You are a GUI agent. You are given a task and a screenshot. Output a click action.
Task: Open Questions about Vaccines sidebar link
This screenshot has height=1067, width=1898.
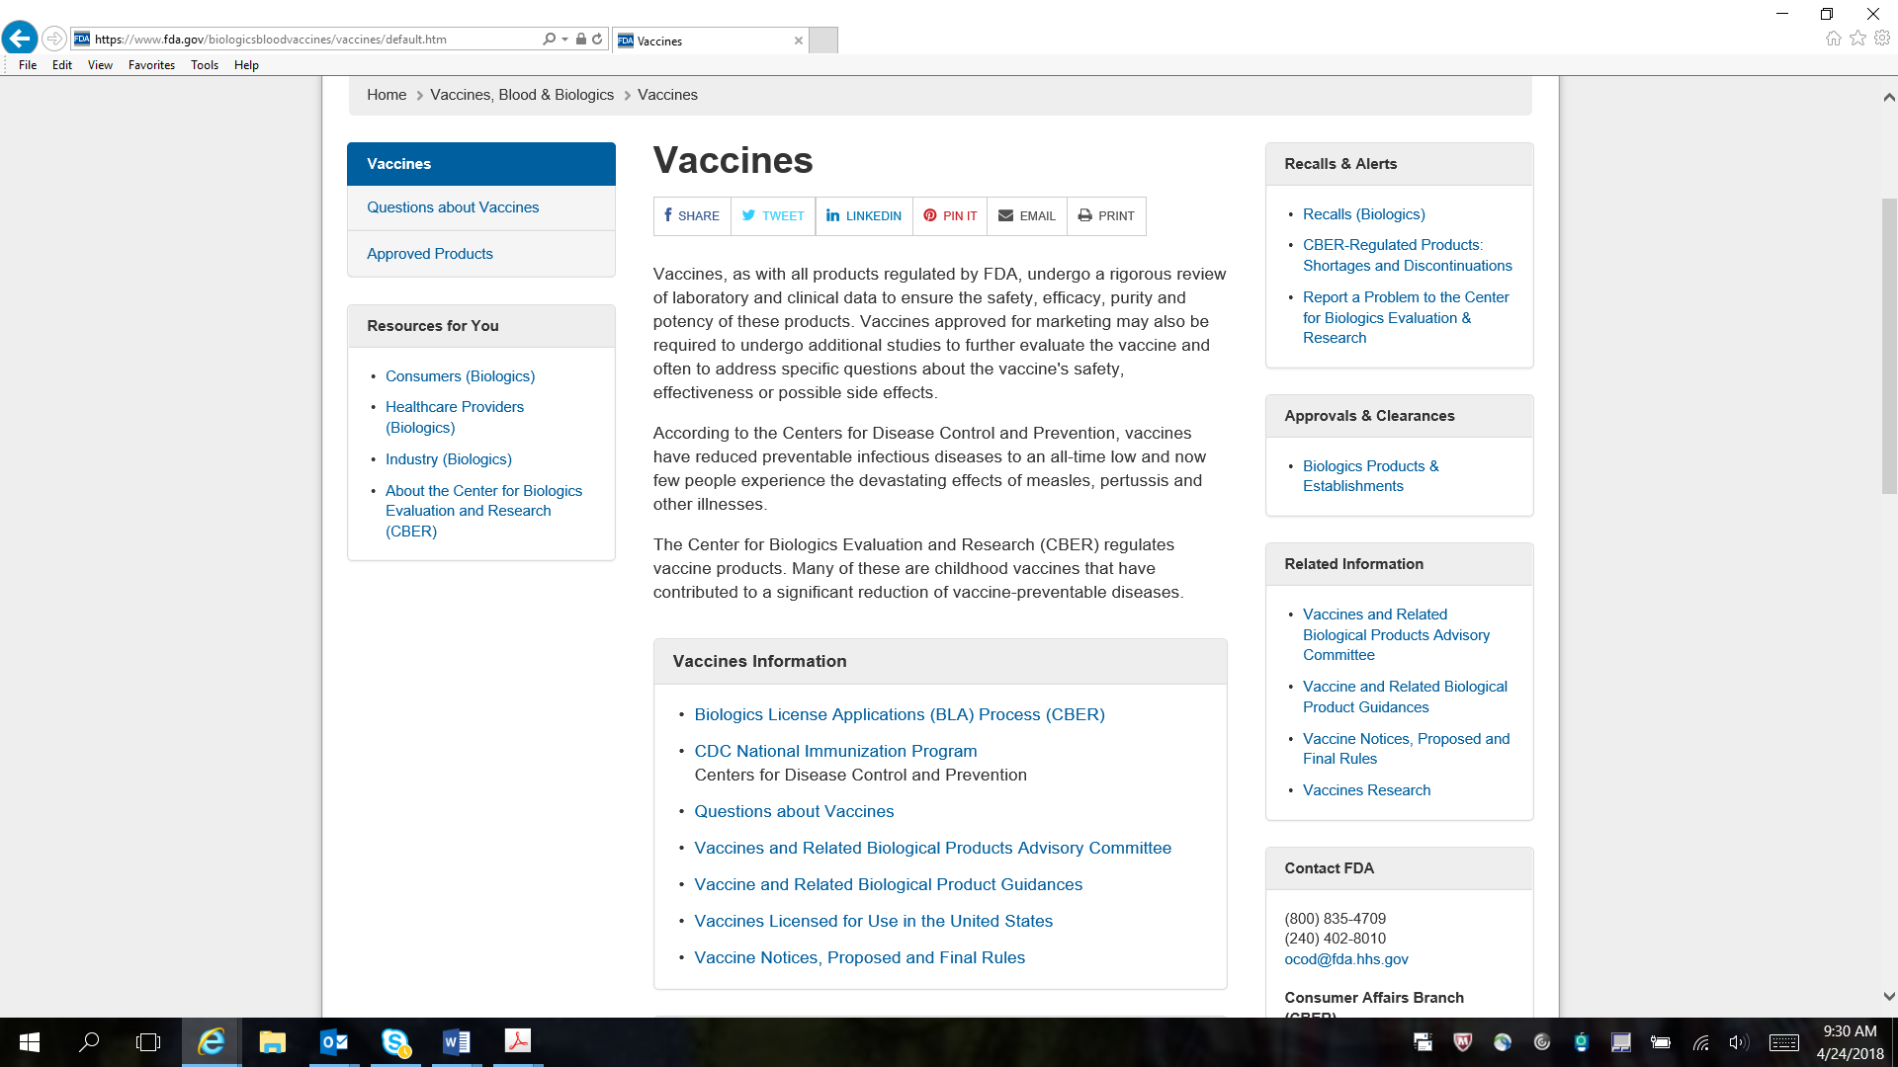point(453,207)
